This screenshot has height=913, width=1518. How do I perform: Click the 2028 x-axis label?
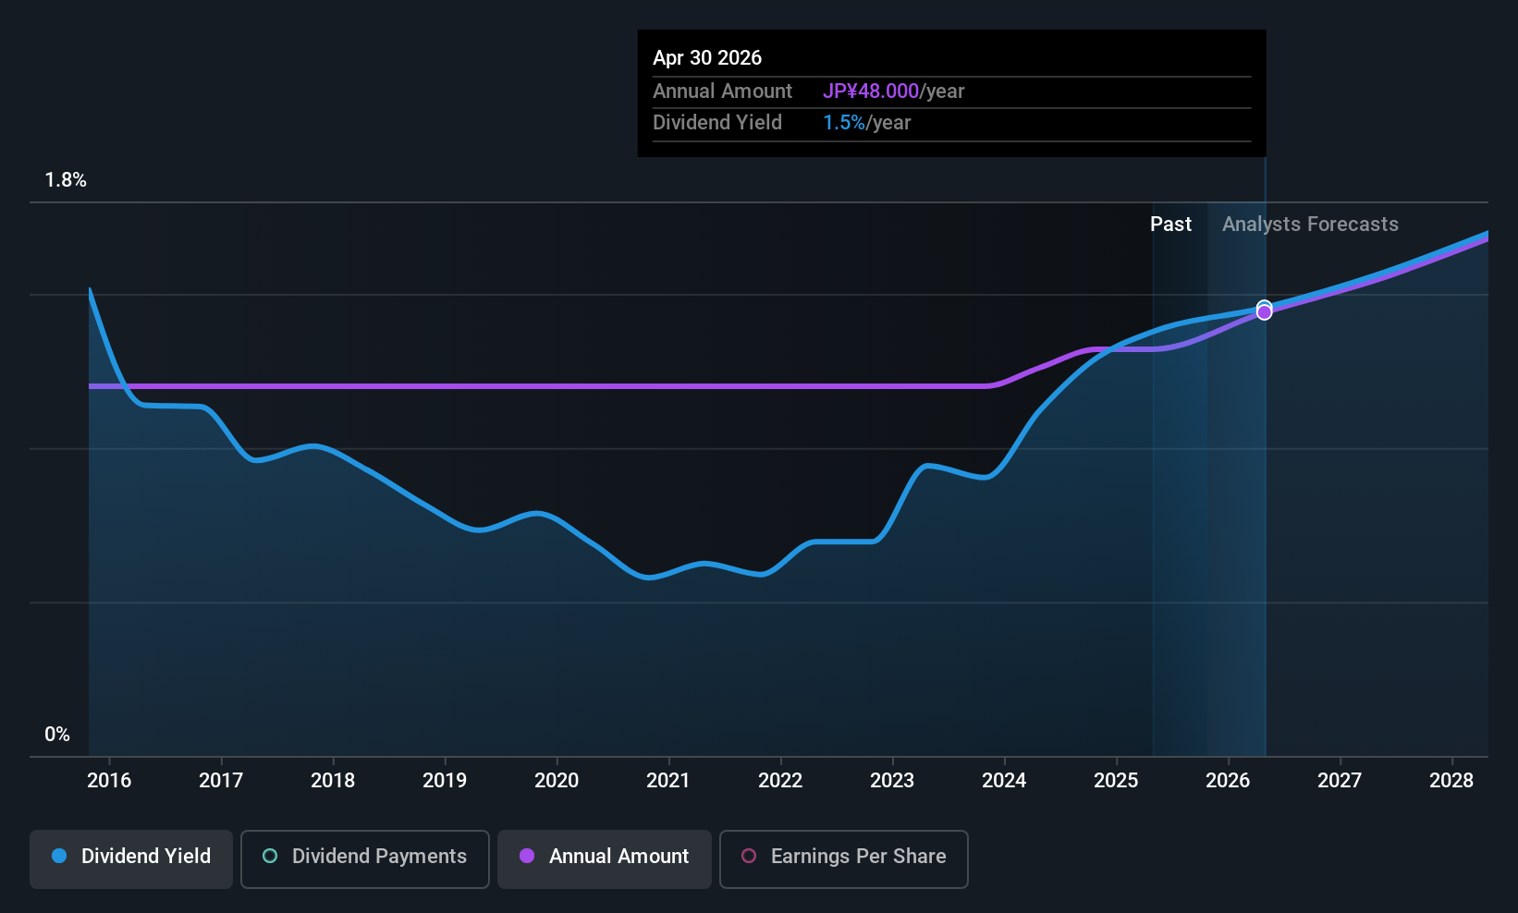(x=1451, y=781)
